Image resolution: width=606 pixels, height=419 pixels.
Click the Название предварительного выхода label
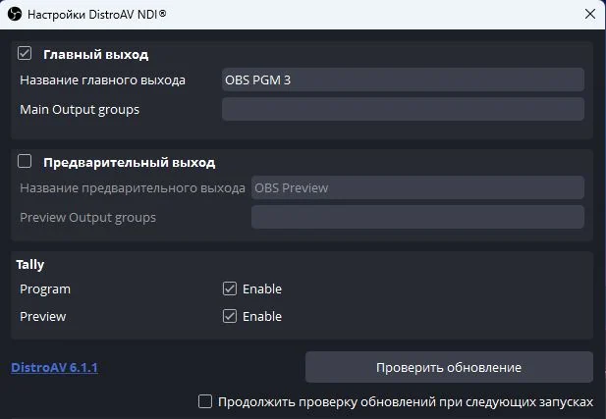pyautogui.click(x=133, y=188)
